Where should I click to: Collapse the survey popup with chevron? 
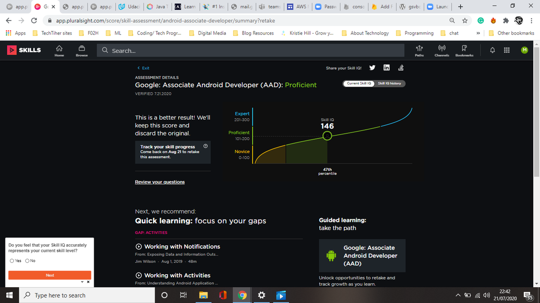point(82,282)
